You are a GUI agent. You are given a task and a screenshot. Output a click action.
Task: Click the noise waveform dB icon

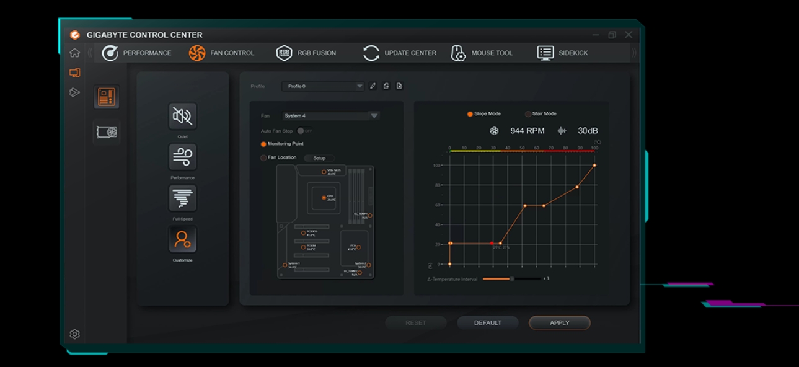(x=562, y=131)
